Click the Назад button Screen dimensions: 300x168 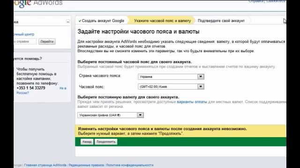point(87,142)
